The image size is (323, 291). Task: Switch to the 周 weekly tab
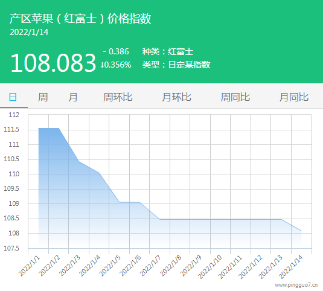coord(43,97)
